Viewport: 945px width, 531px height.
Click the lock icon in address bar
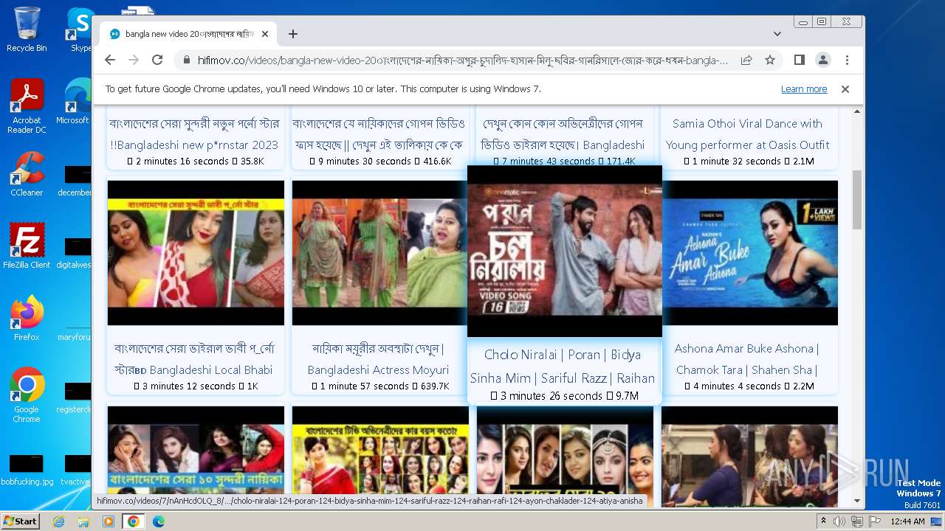186,60
